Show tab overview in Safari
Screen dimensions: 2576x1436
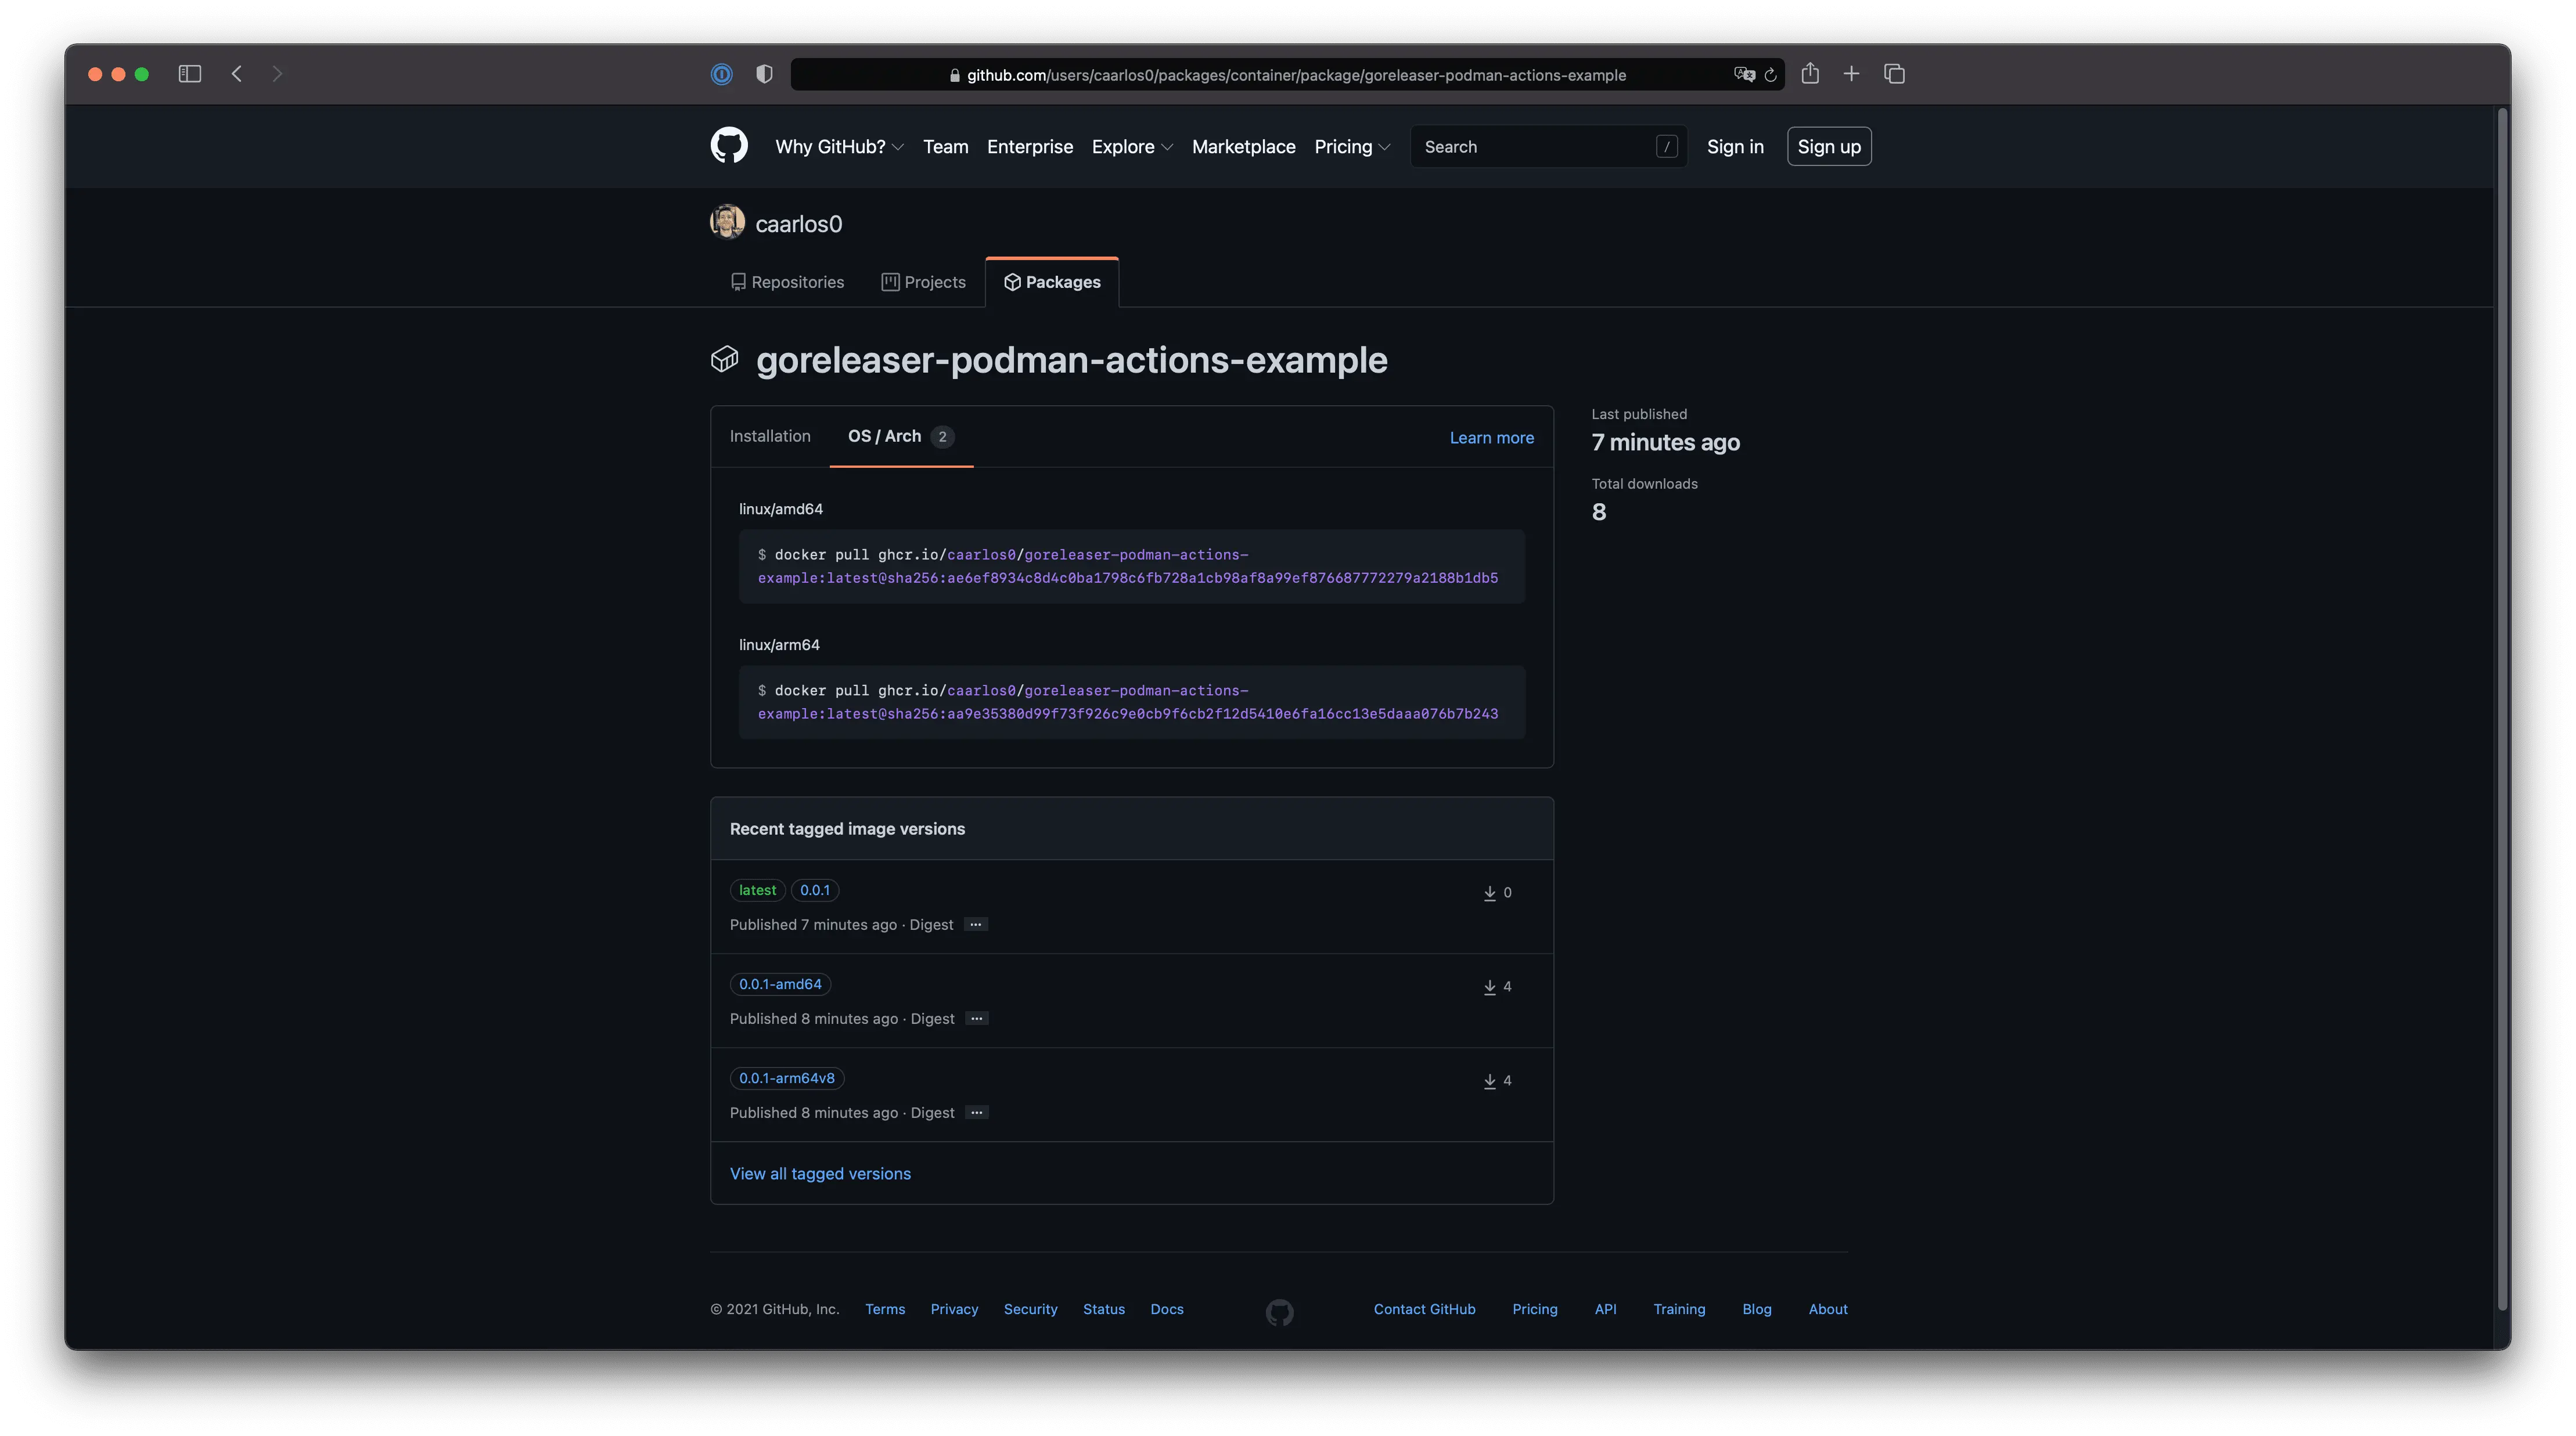[x=1894, y=74]
